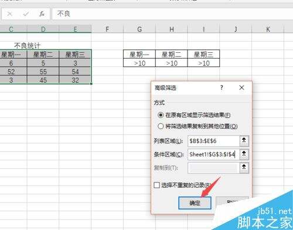Image resolution: width=293 pixels, height=230 pixels.
Task: Open the insert function fx icon
Action: 42,14
